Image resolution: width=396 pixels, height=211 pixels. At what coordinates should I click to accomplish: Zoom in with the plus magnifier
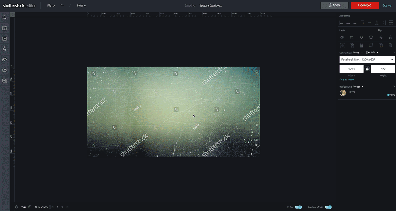click(30, 207)
